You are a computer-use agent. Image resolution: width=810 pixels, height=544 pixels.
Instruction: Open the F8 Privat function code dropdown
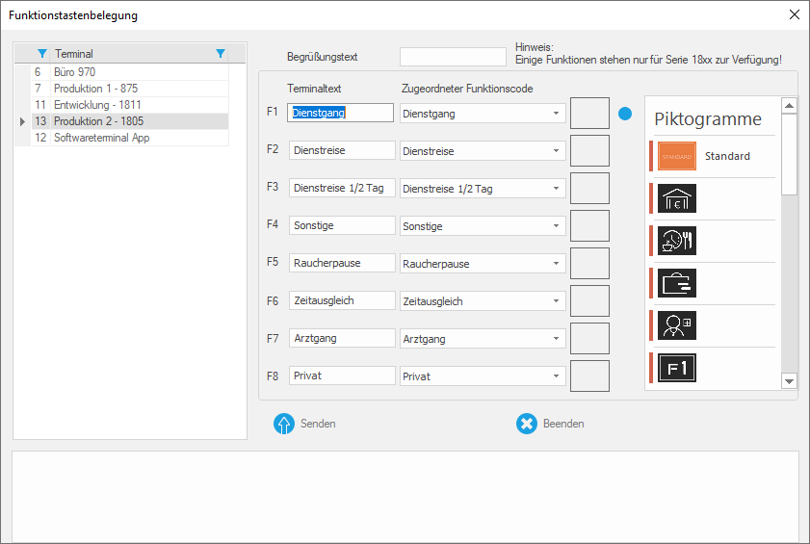556,376
